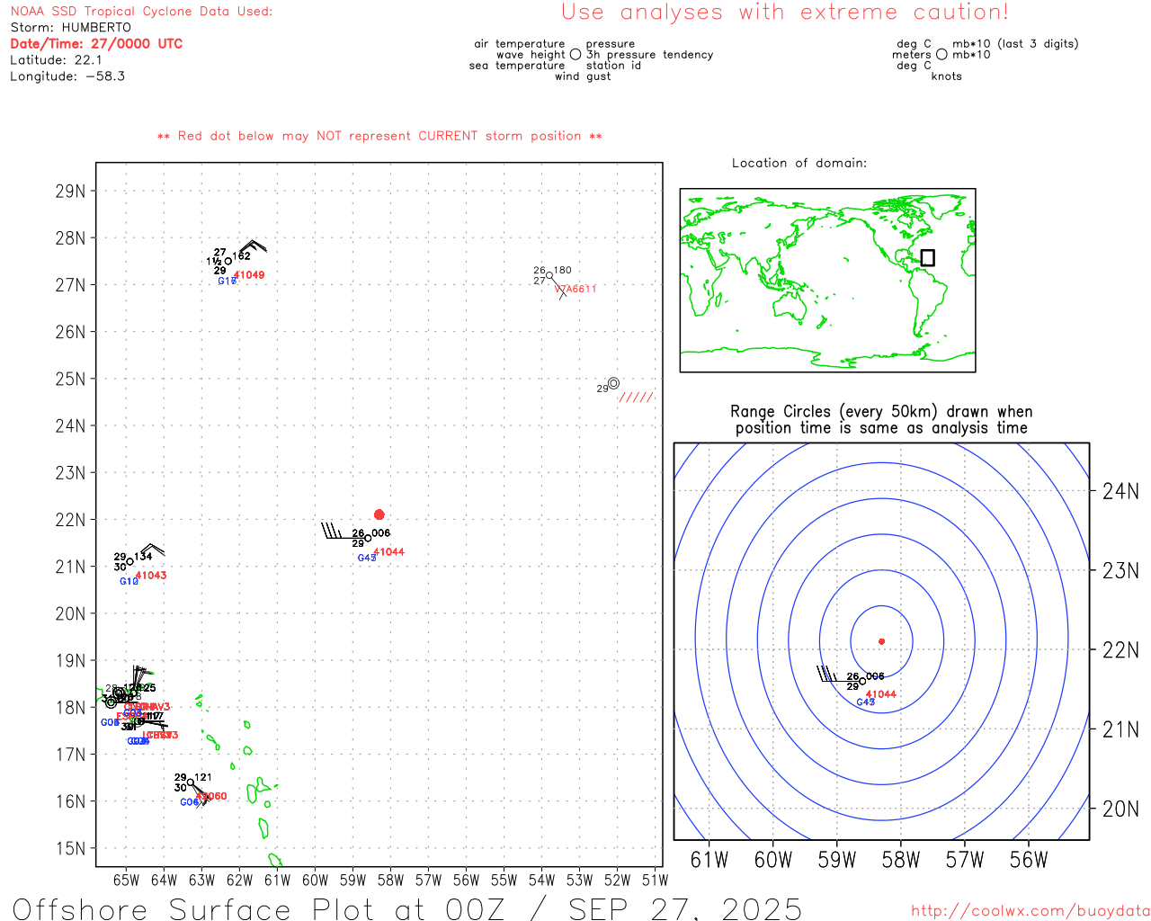Click the 20N label on range circles map
Viewport: 1151px width, 921px height.
pos(1120,809)
